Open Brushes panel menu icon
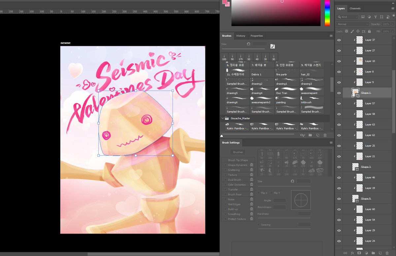Screen dimensions: 396x256 coord(331,36)
